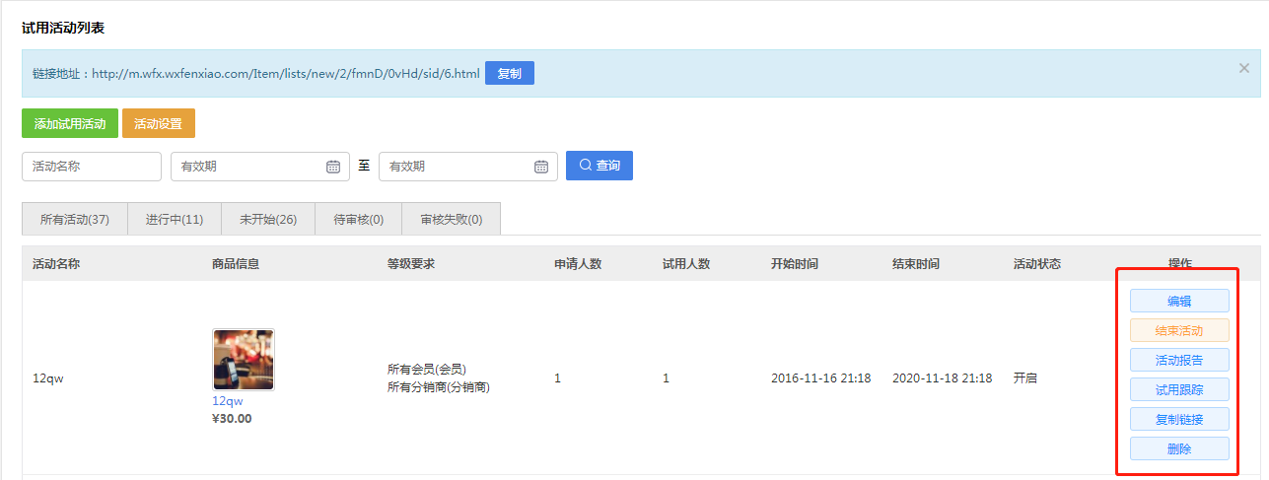Switch to 所有活动(37) tab

pos(75,219)
